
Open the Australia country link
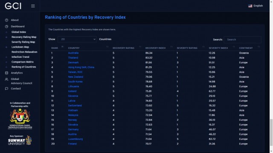tap(73, 53)
